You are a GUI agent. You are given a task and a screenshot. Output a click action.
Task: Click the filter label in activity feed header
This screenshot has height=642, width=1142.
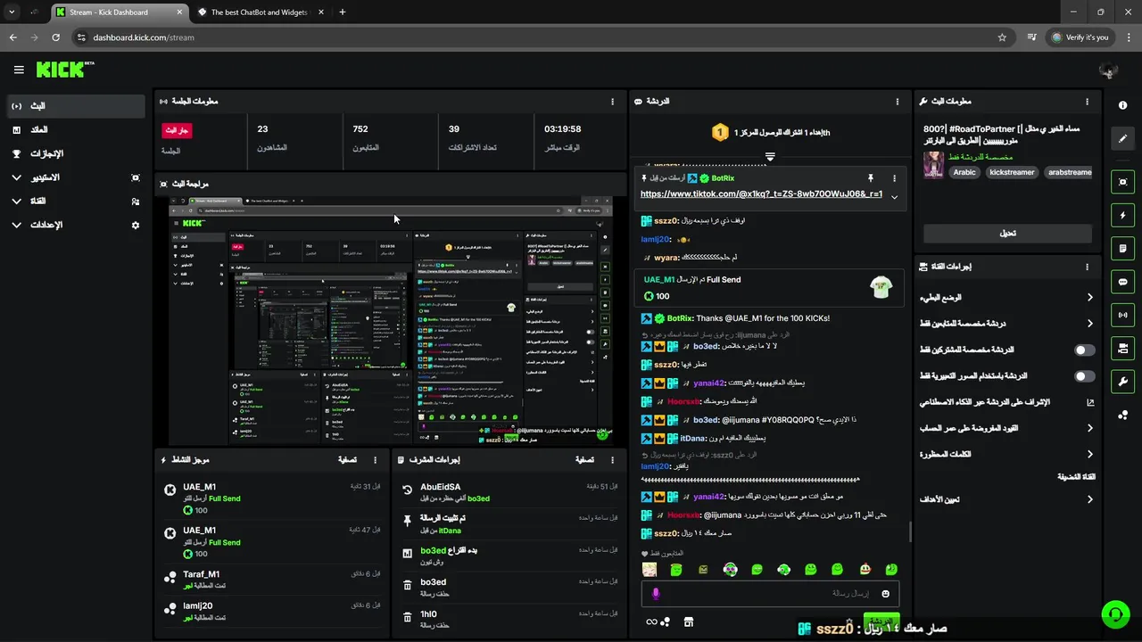[348, 460]
